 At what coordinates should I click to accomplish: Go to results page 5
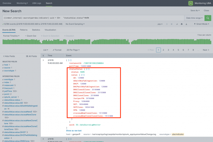click(178, 50)
